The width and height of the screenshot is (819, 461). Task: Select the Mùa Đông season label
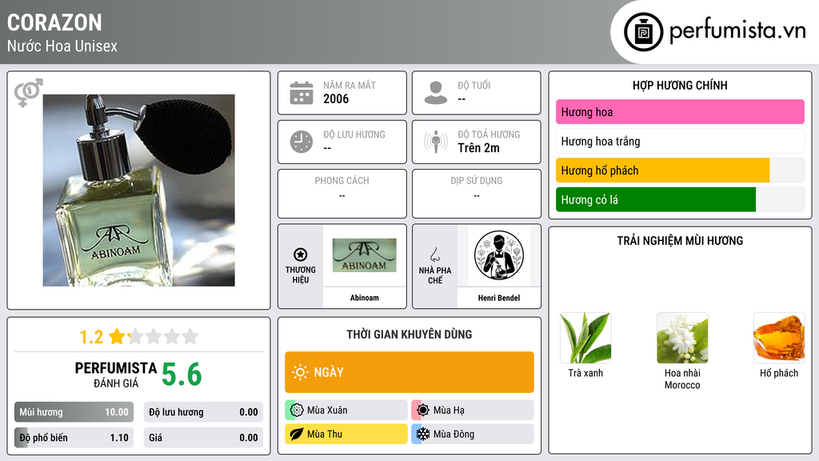pos(454,434)
